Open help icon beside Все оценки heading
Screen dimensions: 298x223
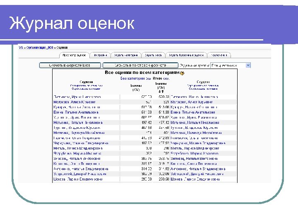(x=182, y=73)
